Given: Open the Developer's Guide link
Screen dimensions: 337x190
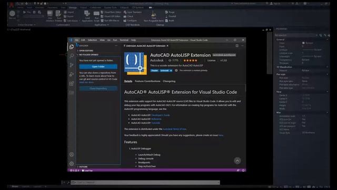Looking at the screenshot, I should pyautogui.click(x=161, y=115).
